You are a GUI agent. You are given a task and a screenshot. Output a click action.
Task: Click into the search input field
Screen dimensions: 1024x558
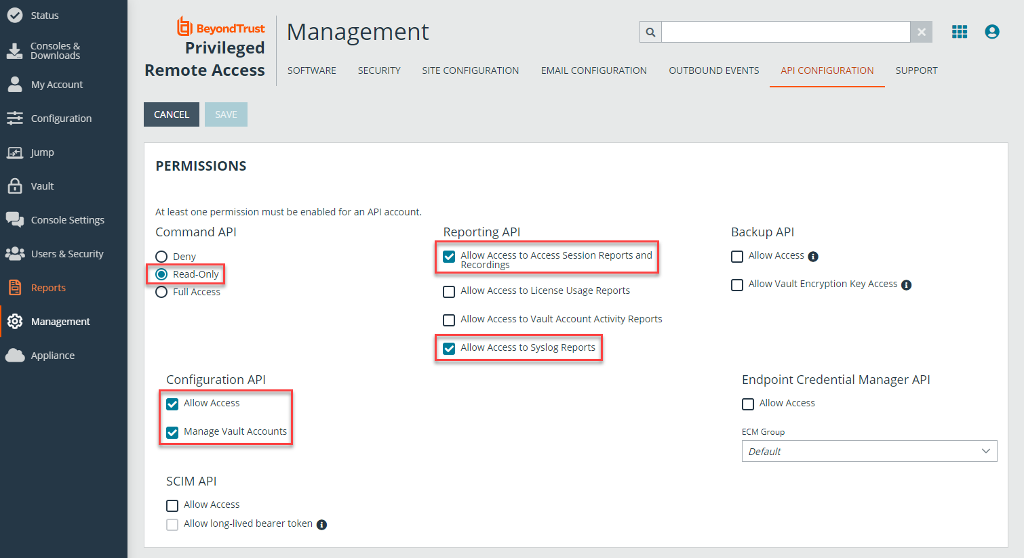point(786,32)
